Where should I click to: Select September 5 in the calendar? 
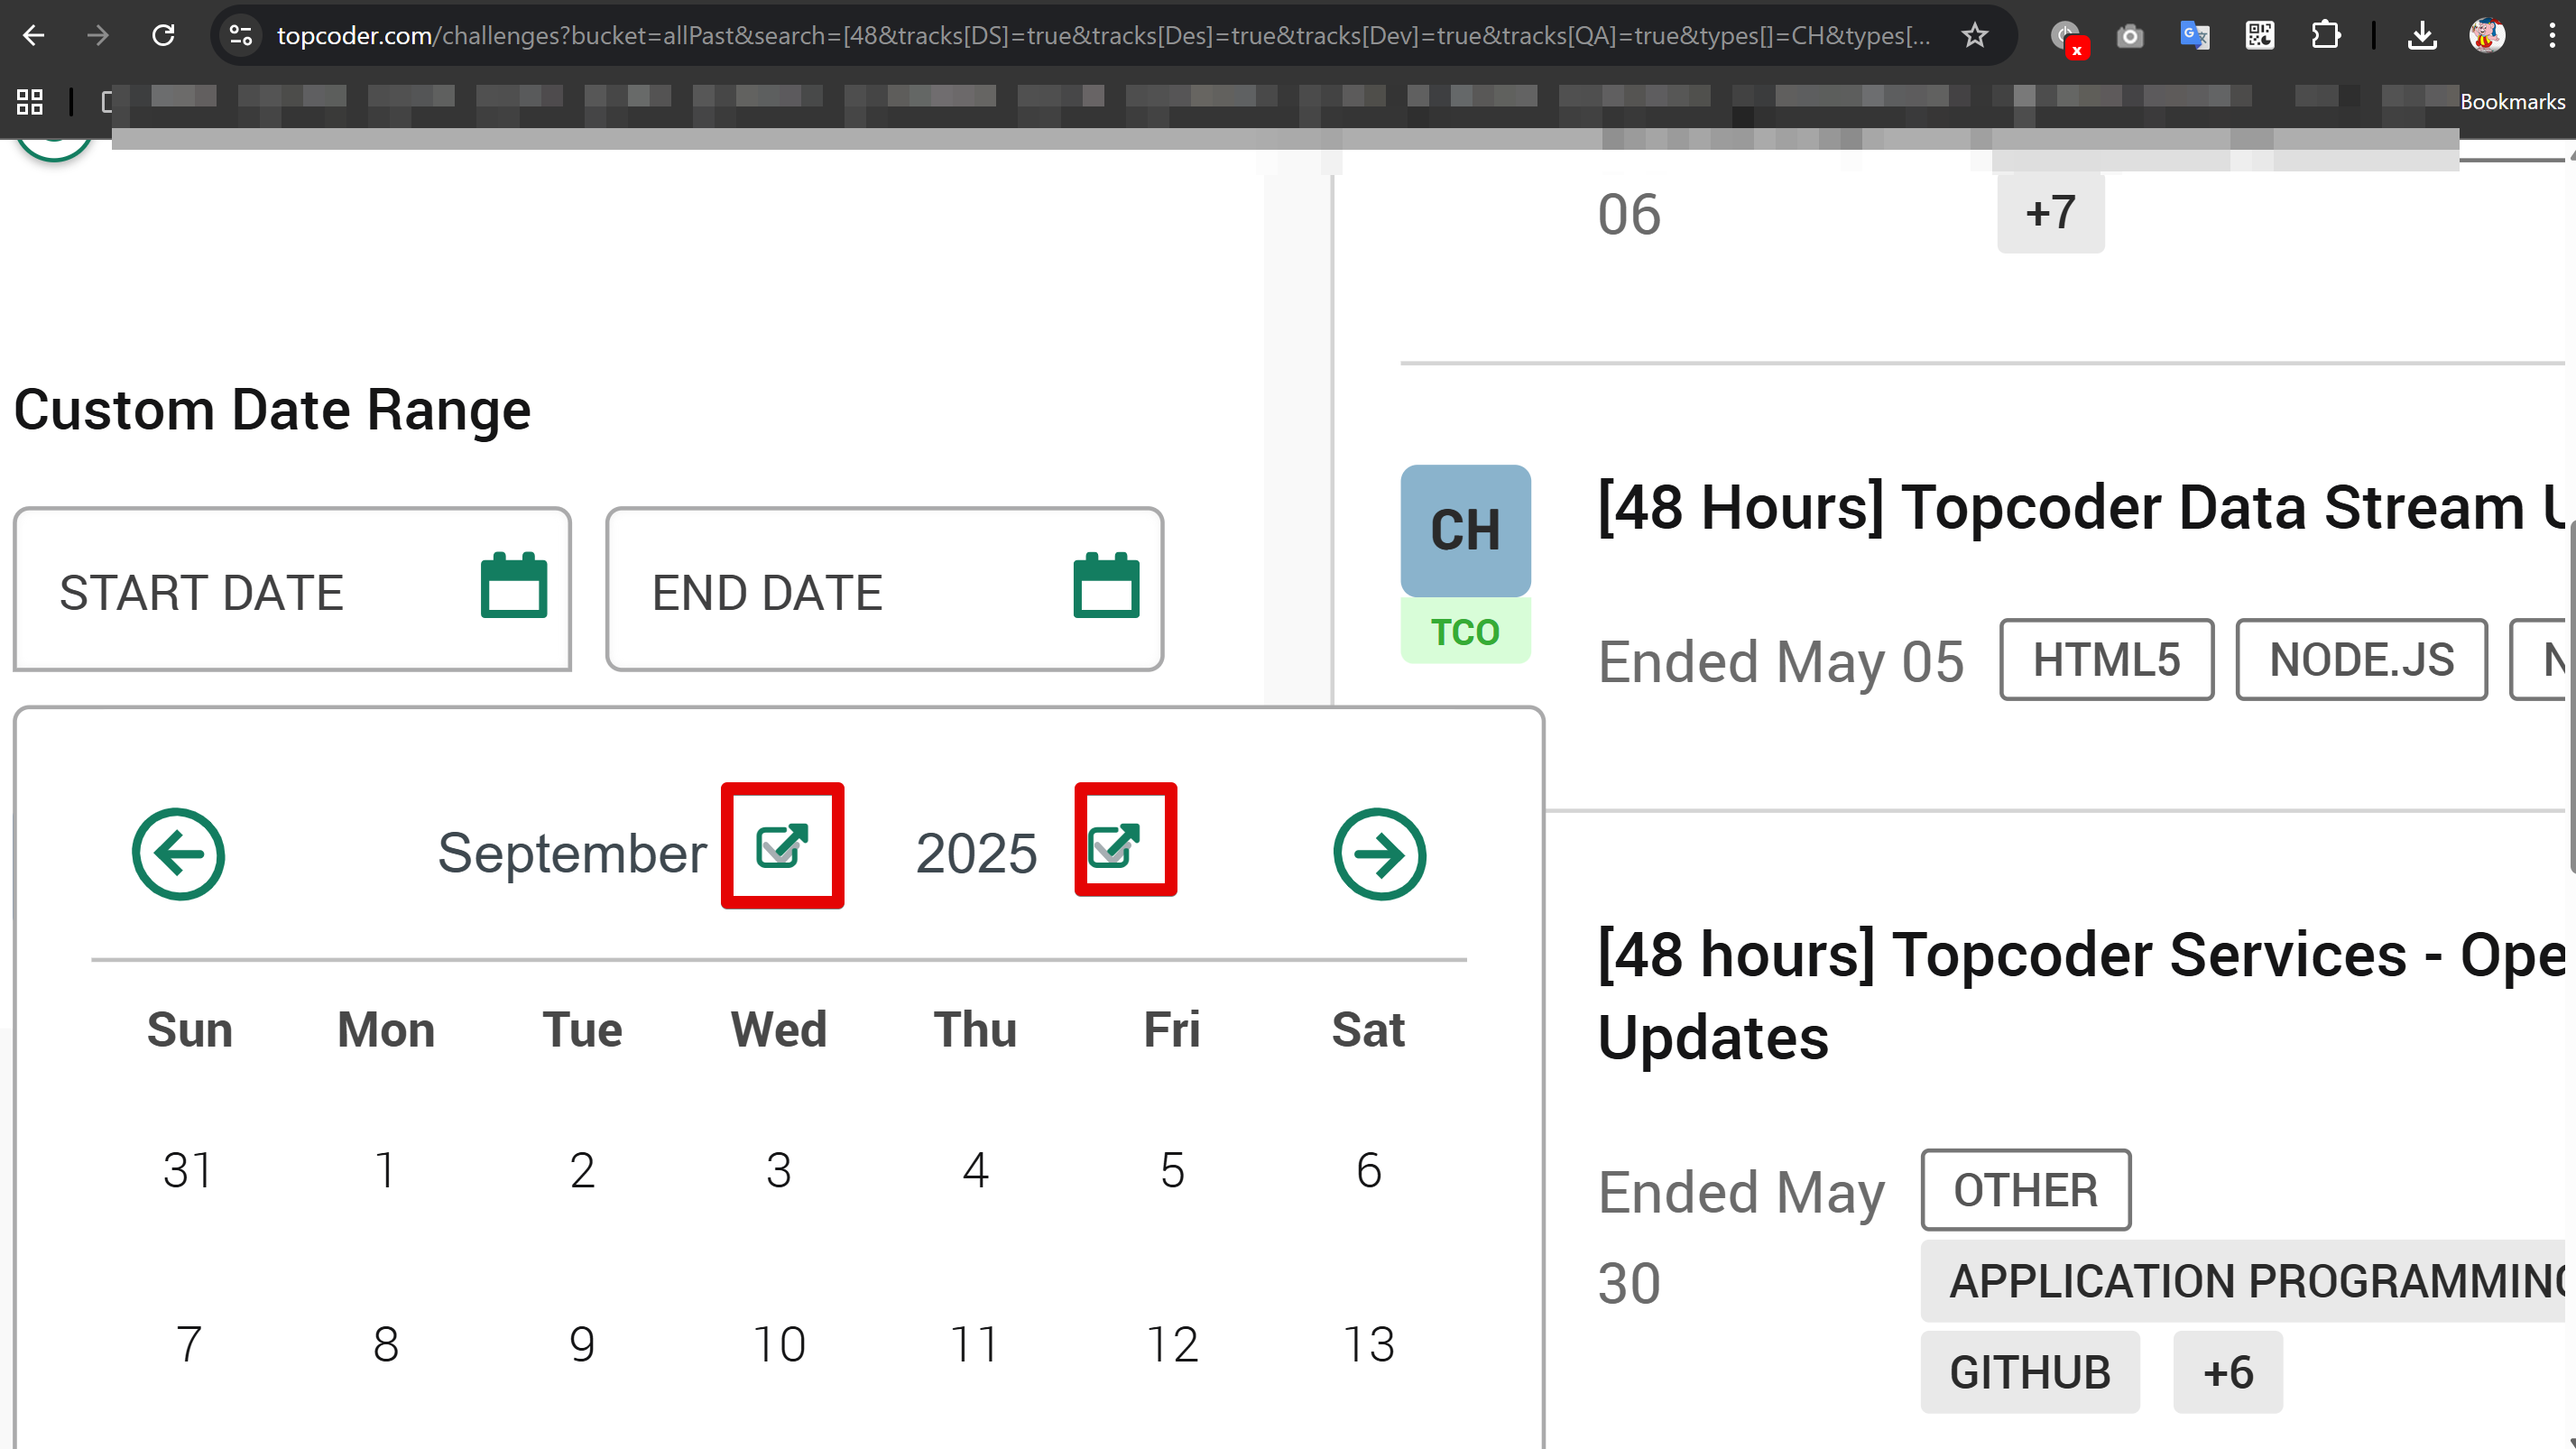[1172, 1170]
